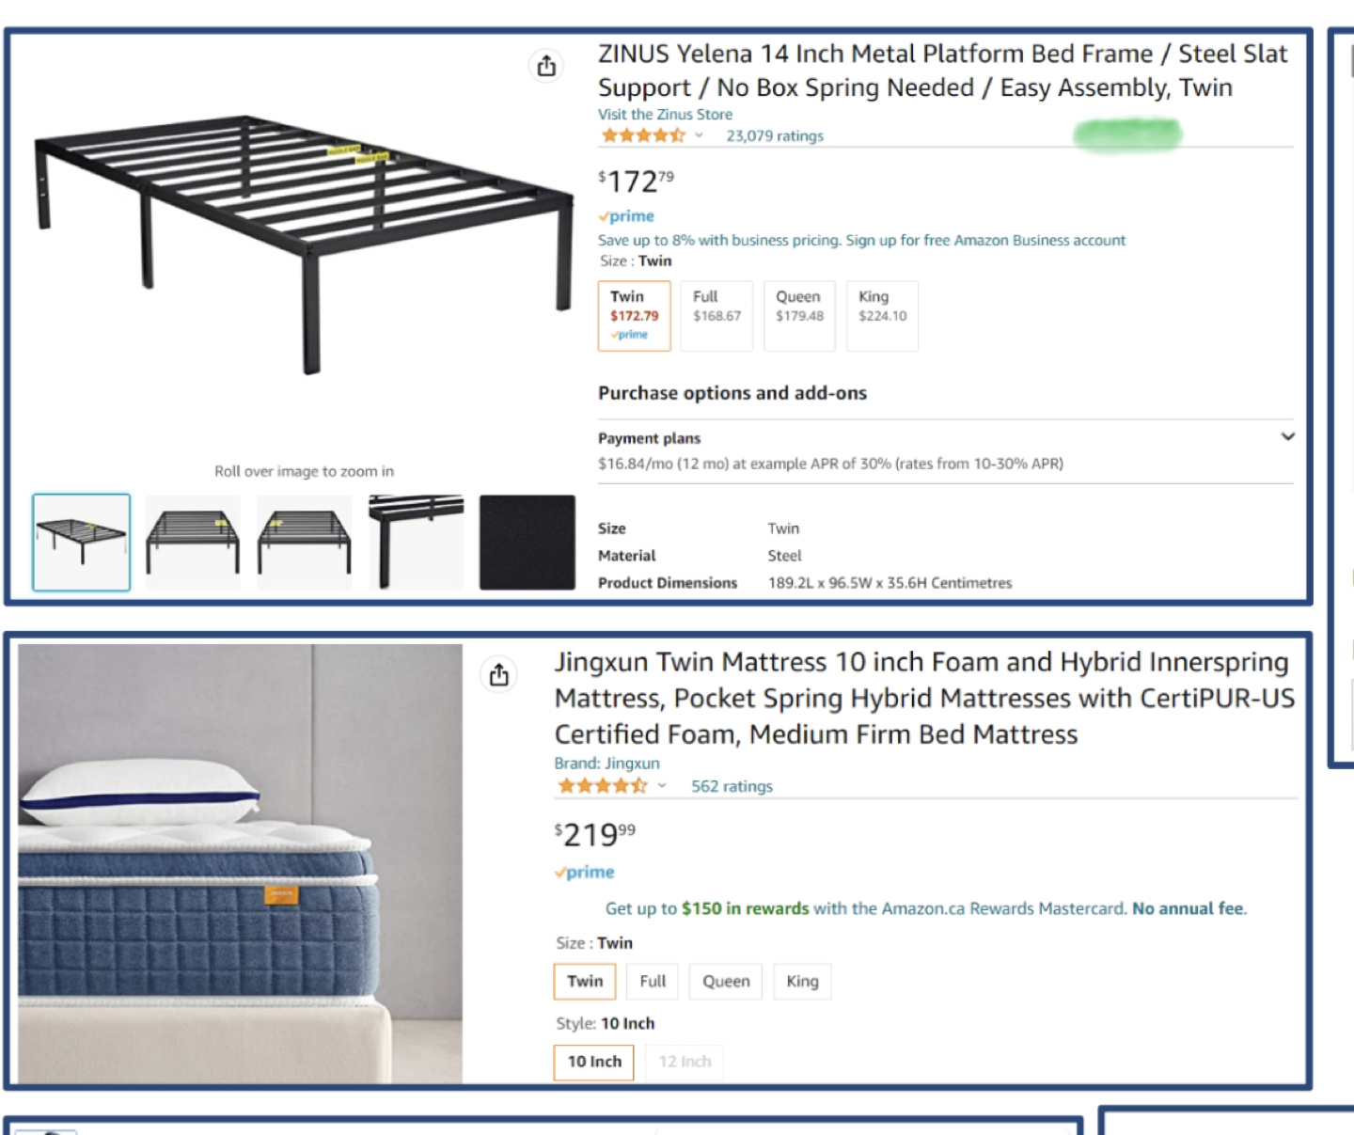Choose the Twin bed frame option at $172.79
The height and width of the screenshot is (1135, 1354).
click(x=635, y=316)
